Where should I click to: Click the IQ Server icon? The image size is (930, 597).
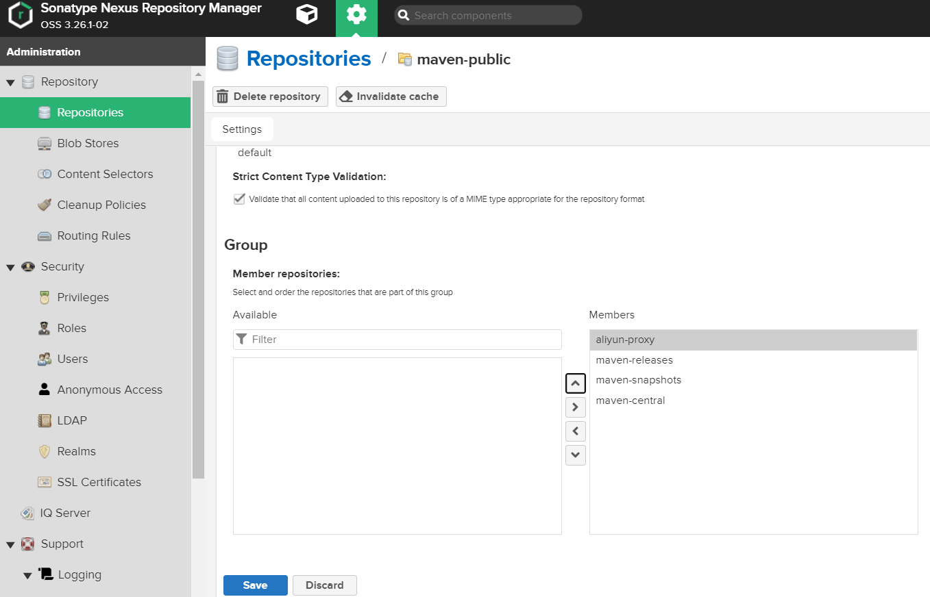[x=28, y=513]
